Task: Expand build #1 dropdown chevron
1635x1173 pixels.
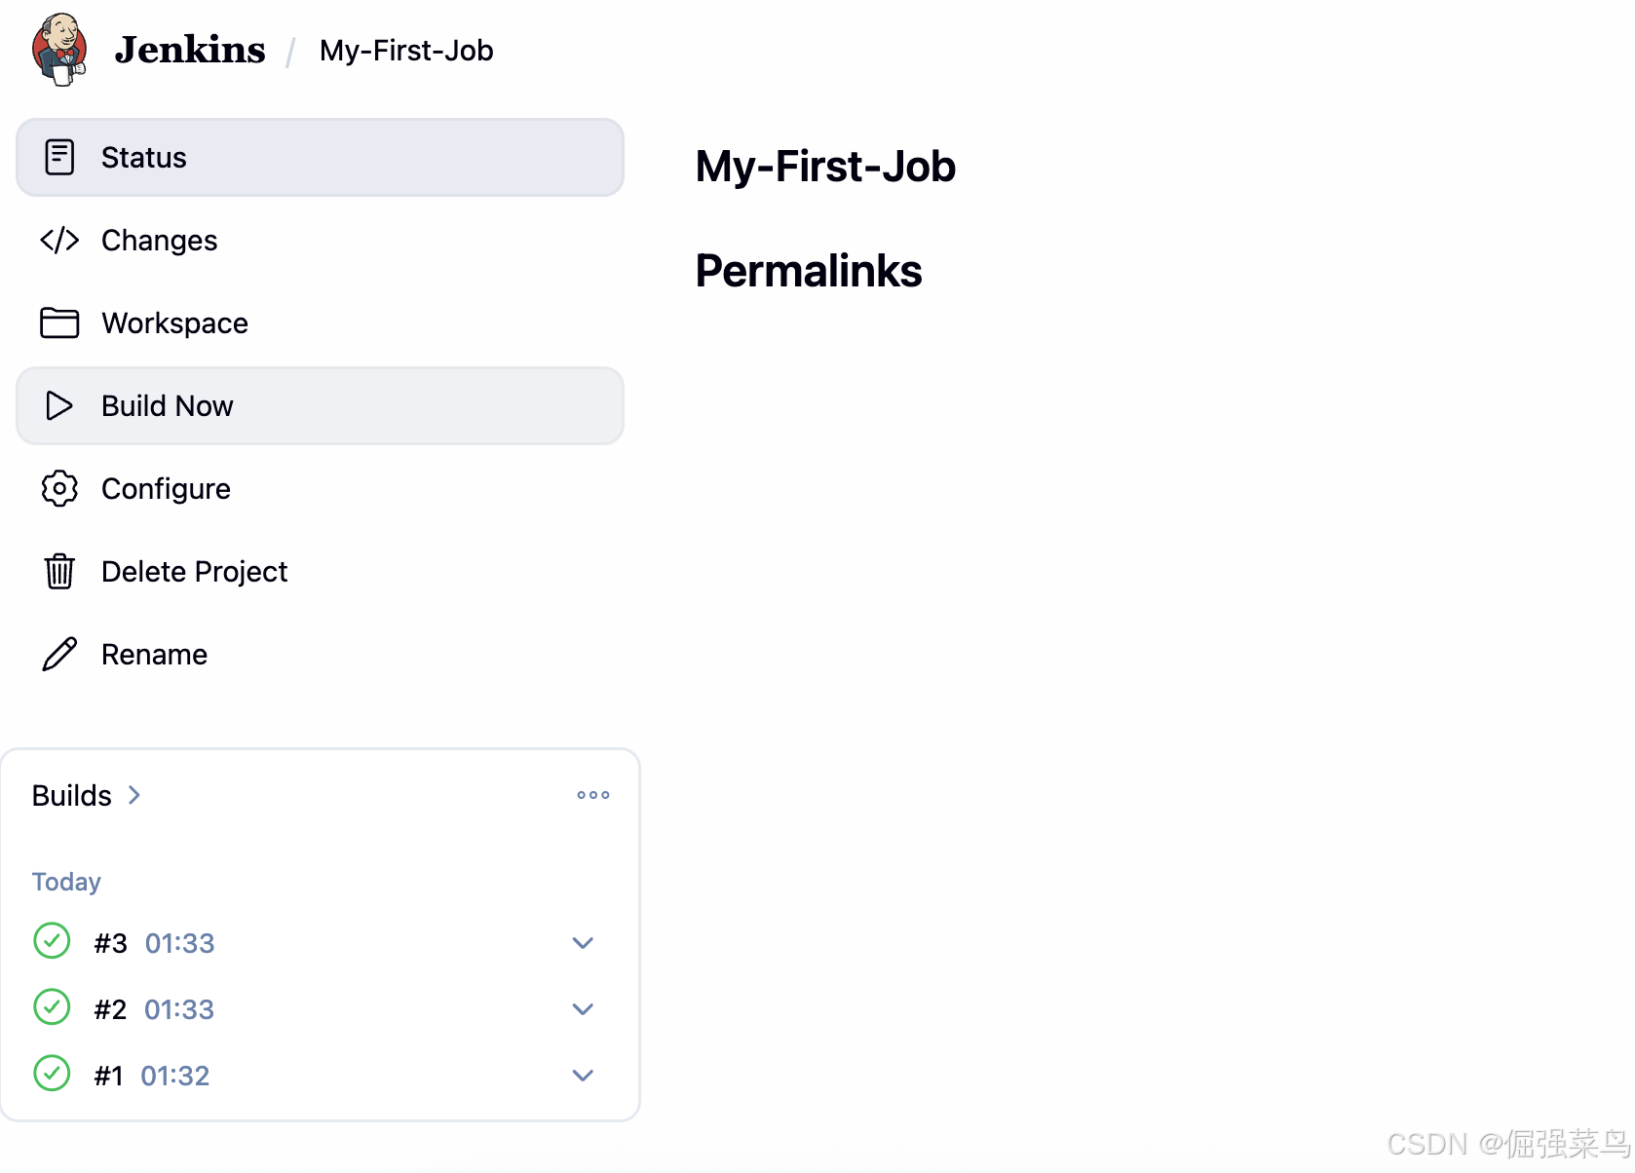Action: click(583, 1076)
